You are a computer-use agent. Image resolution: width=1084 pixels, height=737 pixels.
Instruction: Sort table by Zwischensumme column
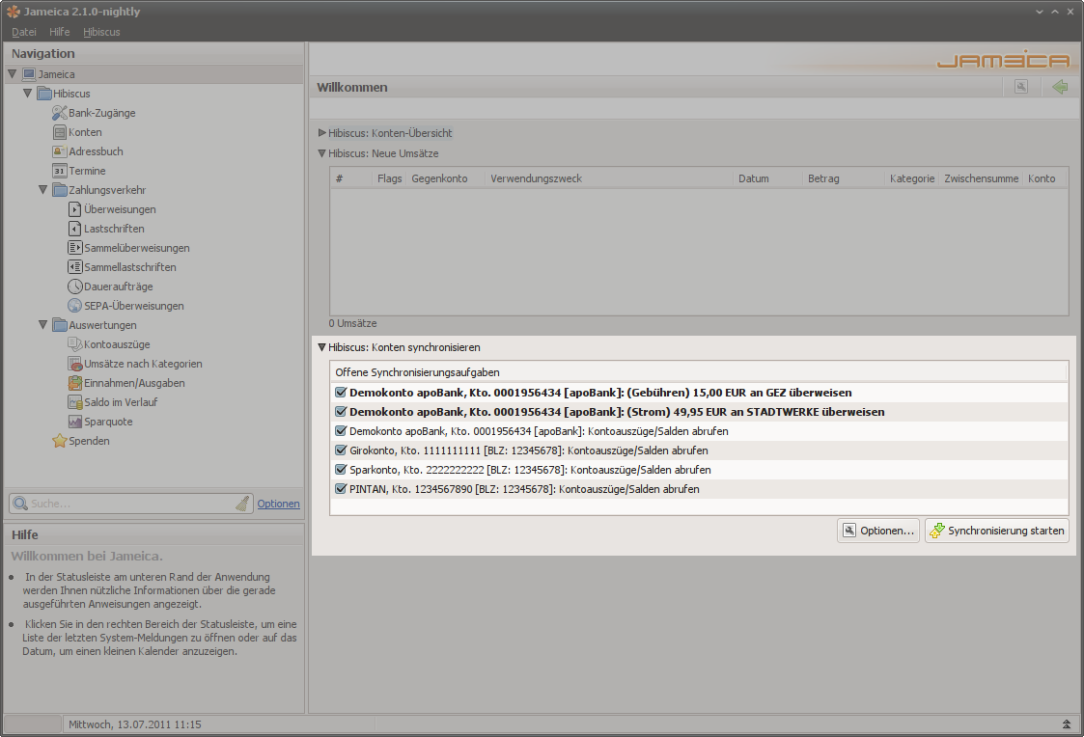981,178
